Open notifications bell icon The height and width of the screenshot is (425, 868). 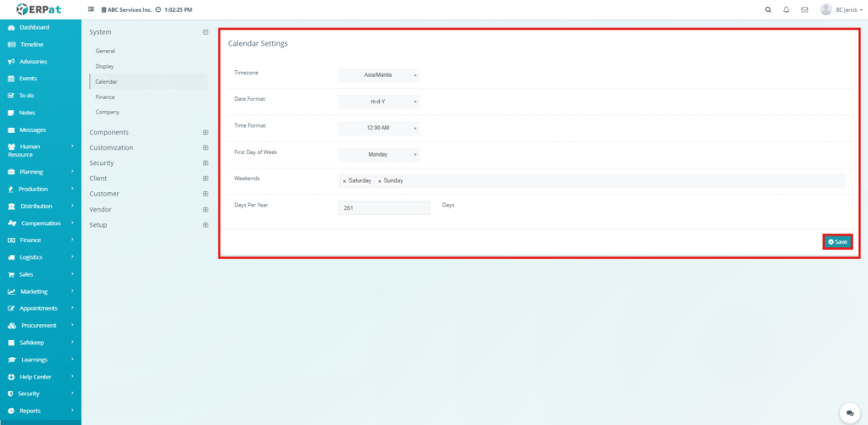pos(786,10)
